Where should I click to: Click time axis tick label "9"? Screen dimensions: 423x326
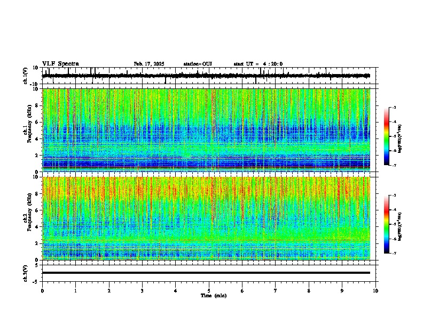click(x=342, y=291)
